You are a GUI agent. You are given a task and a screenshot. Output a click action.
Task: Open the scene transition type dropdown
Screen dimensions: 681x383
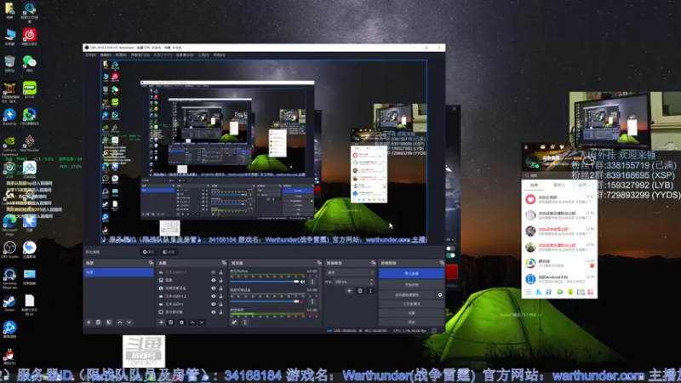pyautogui.click(x=350, y=272)
